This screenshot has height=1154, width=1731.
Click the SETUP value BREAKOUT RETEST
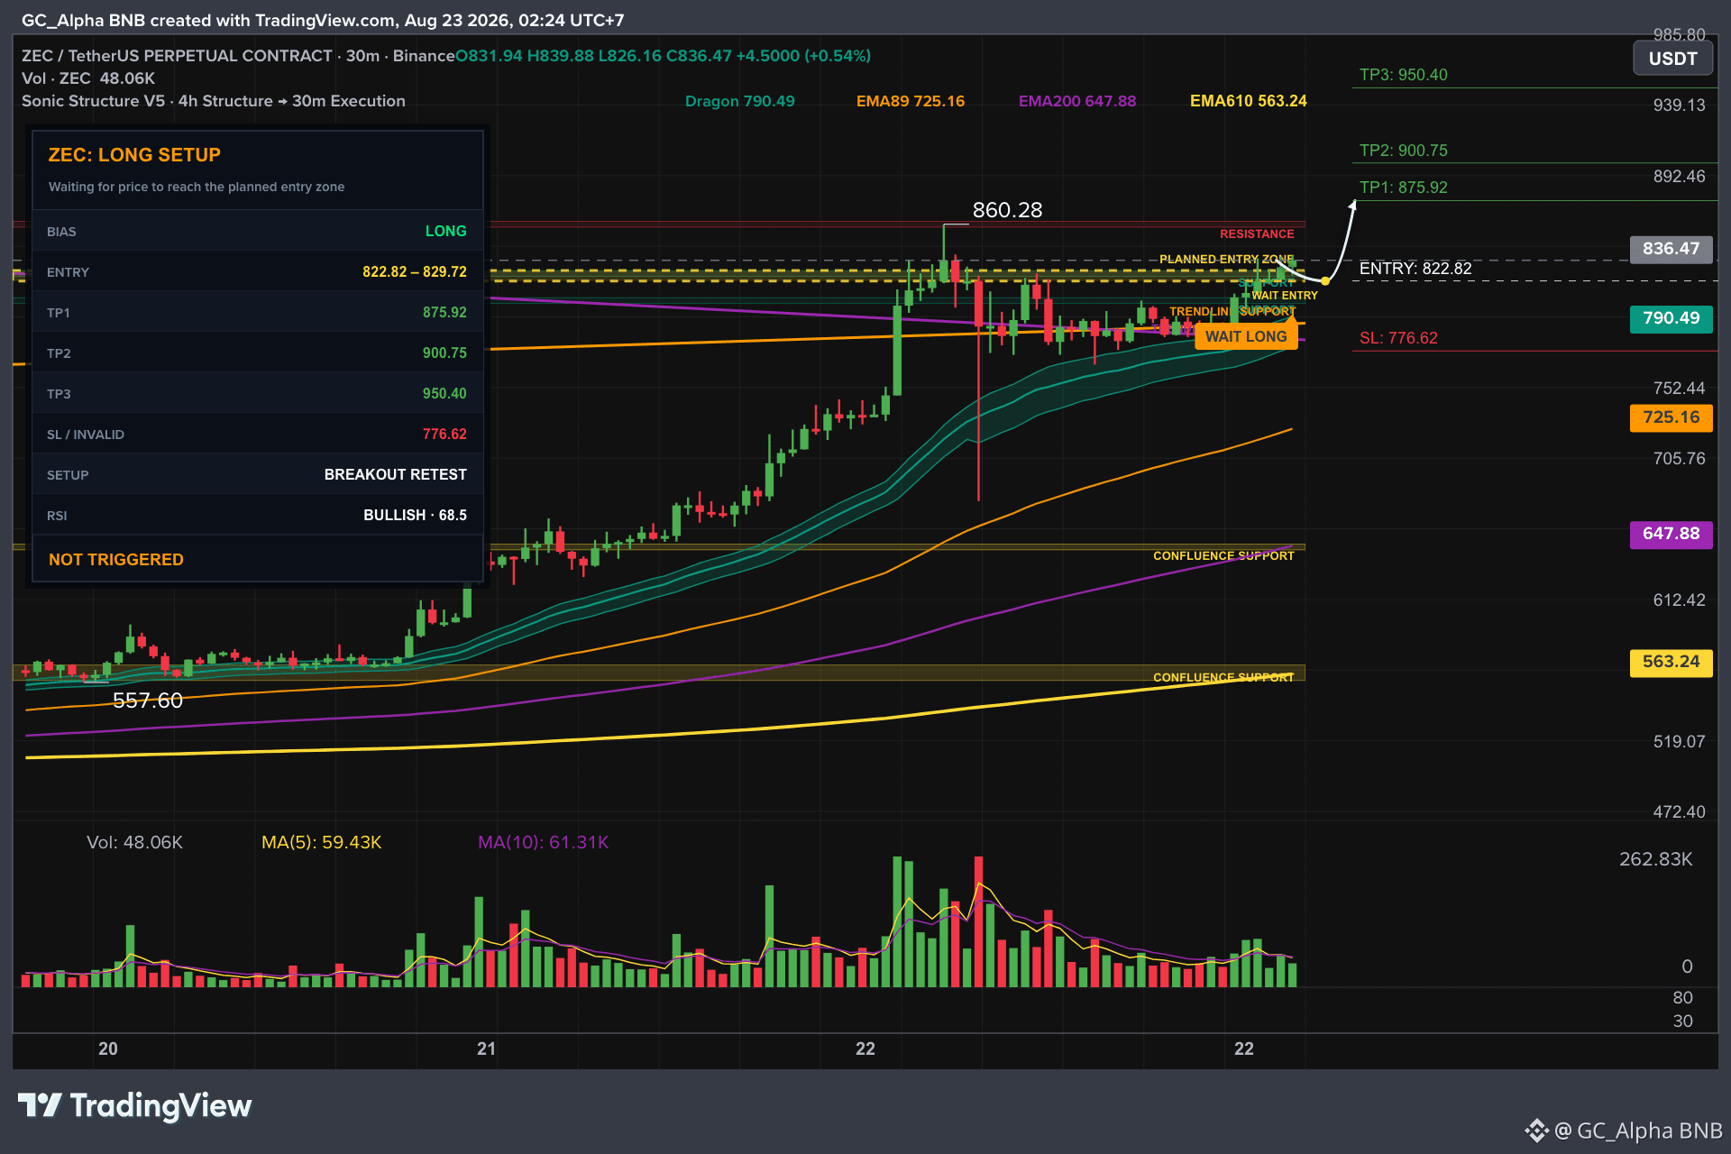395,475
